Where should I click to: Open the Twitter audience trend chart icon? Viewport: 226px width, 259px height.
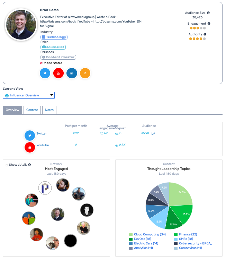pos(153,133)
